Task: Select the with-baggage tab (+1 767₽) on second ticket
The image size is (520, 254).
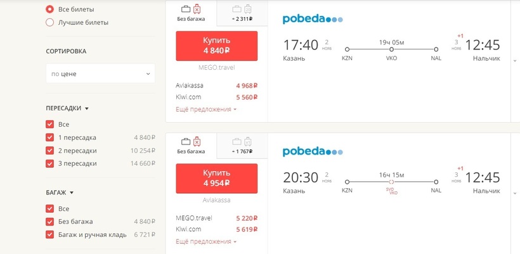Action: [x=242, y=145]
